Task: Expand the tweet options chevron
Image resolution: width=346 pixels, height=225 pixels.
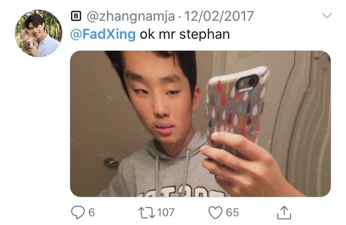Action: click(327, 15)
